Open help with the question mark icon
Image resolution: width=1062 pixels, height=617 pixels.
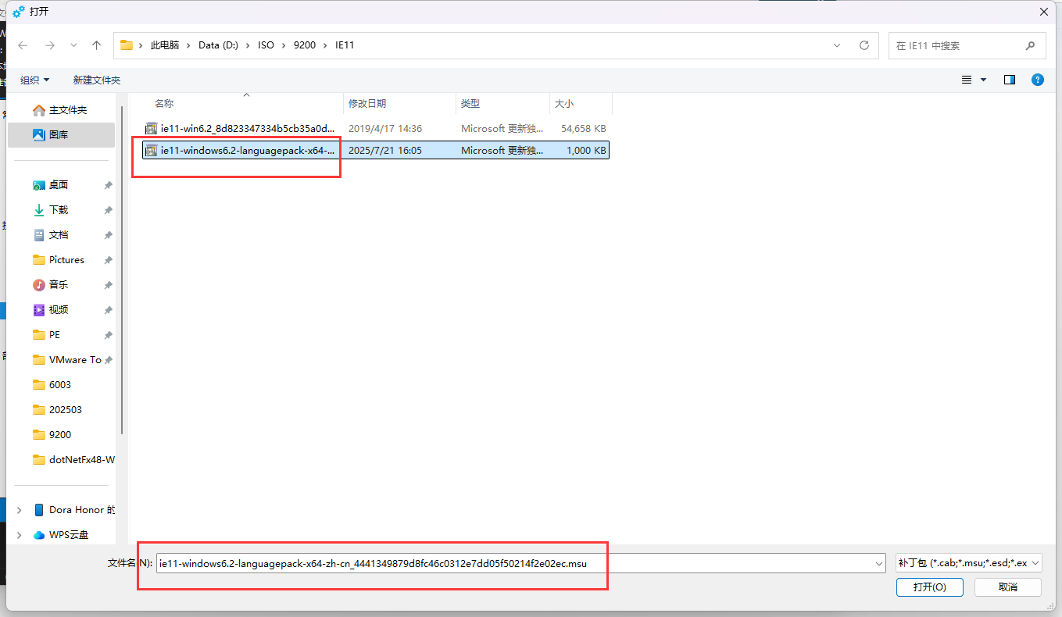1037,80
